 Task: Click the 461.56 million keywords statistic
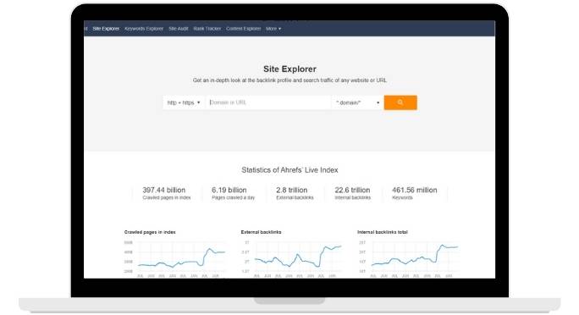coord(414,193)
